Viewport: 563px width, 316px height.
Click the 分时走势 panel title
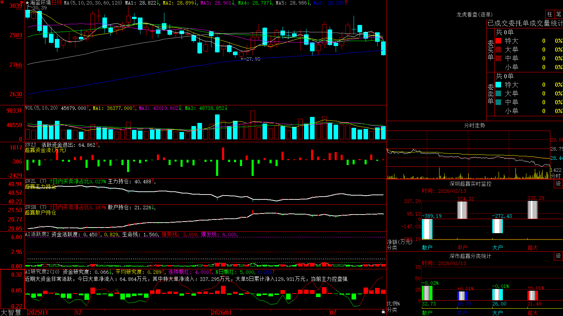pos(474,125)
